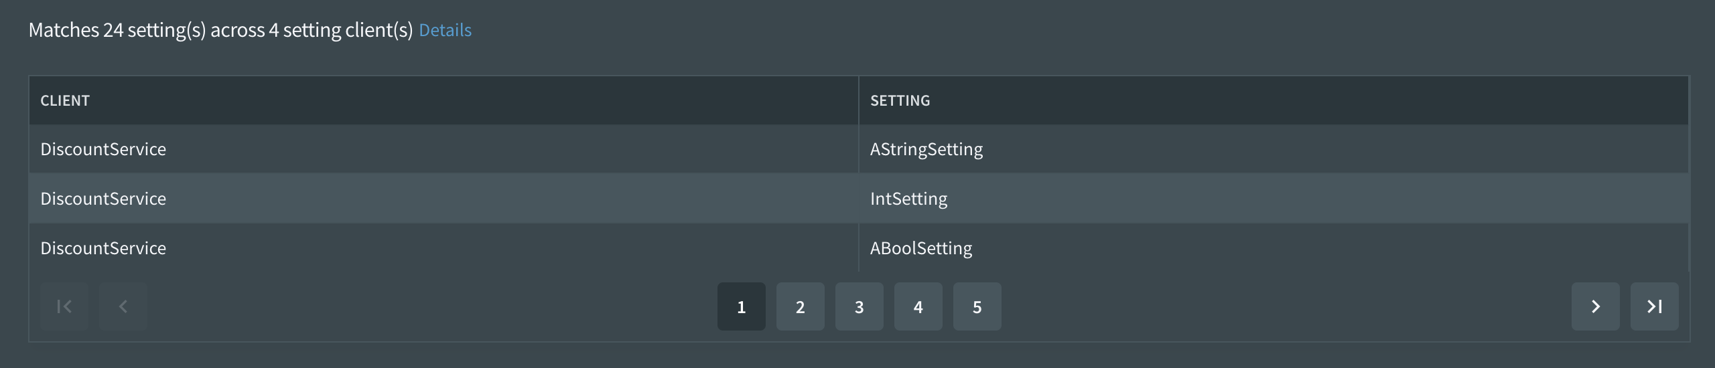Click the matches summary text
Image resolution: width=1715 pixels, height=368 pixels.
[220, 30]
